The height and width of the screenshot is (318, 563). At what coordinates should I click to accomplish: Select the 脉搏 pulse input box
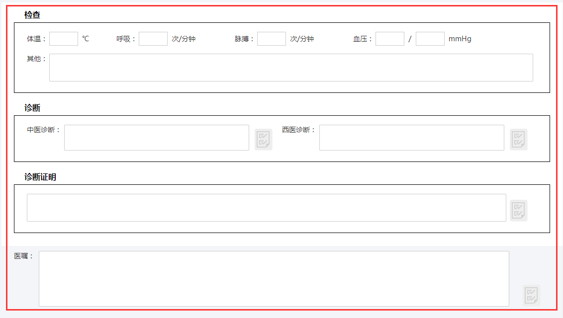(x=272, y=39)
